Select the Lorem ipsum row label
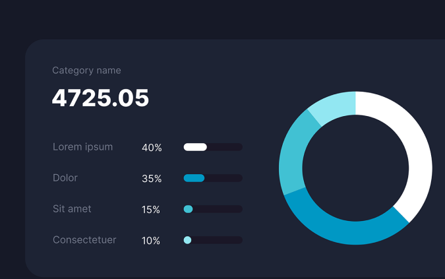The image size is (445, 279). click(82, 147)
